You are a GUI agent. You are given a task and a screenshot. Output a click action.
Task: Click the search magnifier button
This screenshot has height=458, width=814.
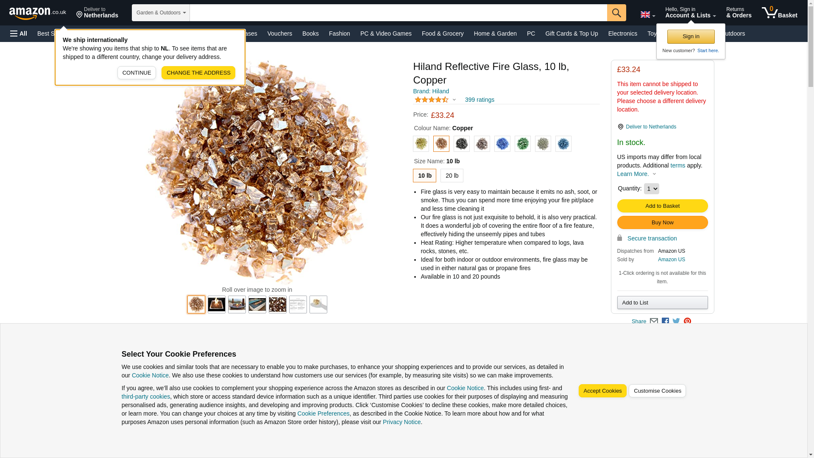tap(616, 13)
